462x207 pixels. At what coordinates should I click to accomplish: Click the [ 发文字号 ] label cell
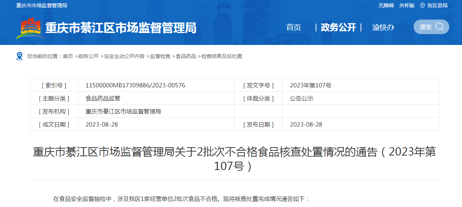coord(259,86)
